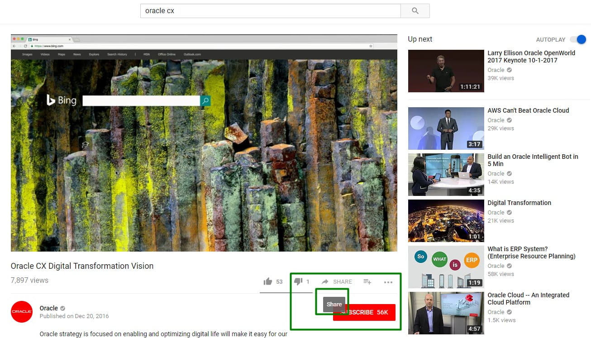Play Oracle Cloud Integrated Cloud Platform thumbnail

(x=446, y=313)
